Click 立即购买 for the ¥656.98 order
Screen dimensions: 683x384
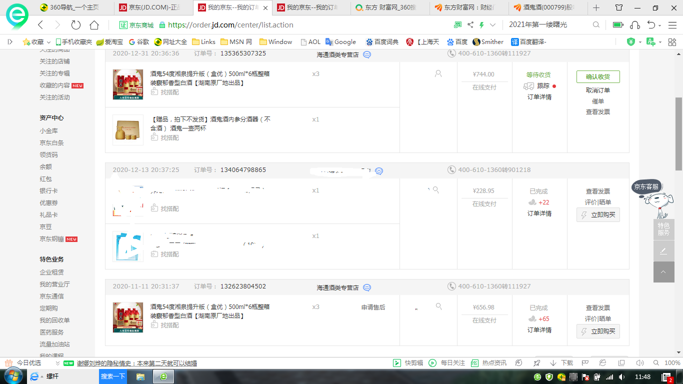[x=598, y=331]
